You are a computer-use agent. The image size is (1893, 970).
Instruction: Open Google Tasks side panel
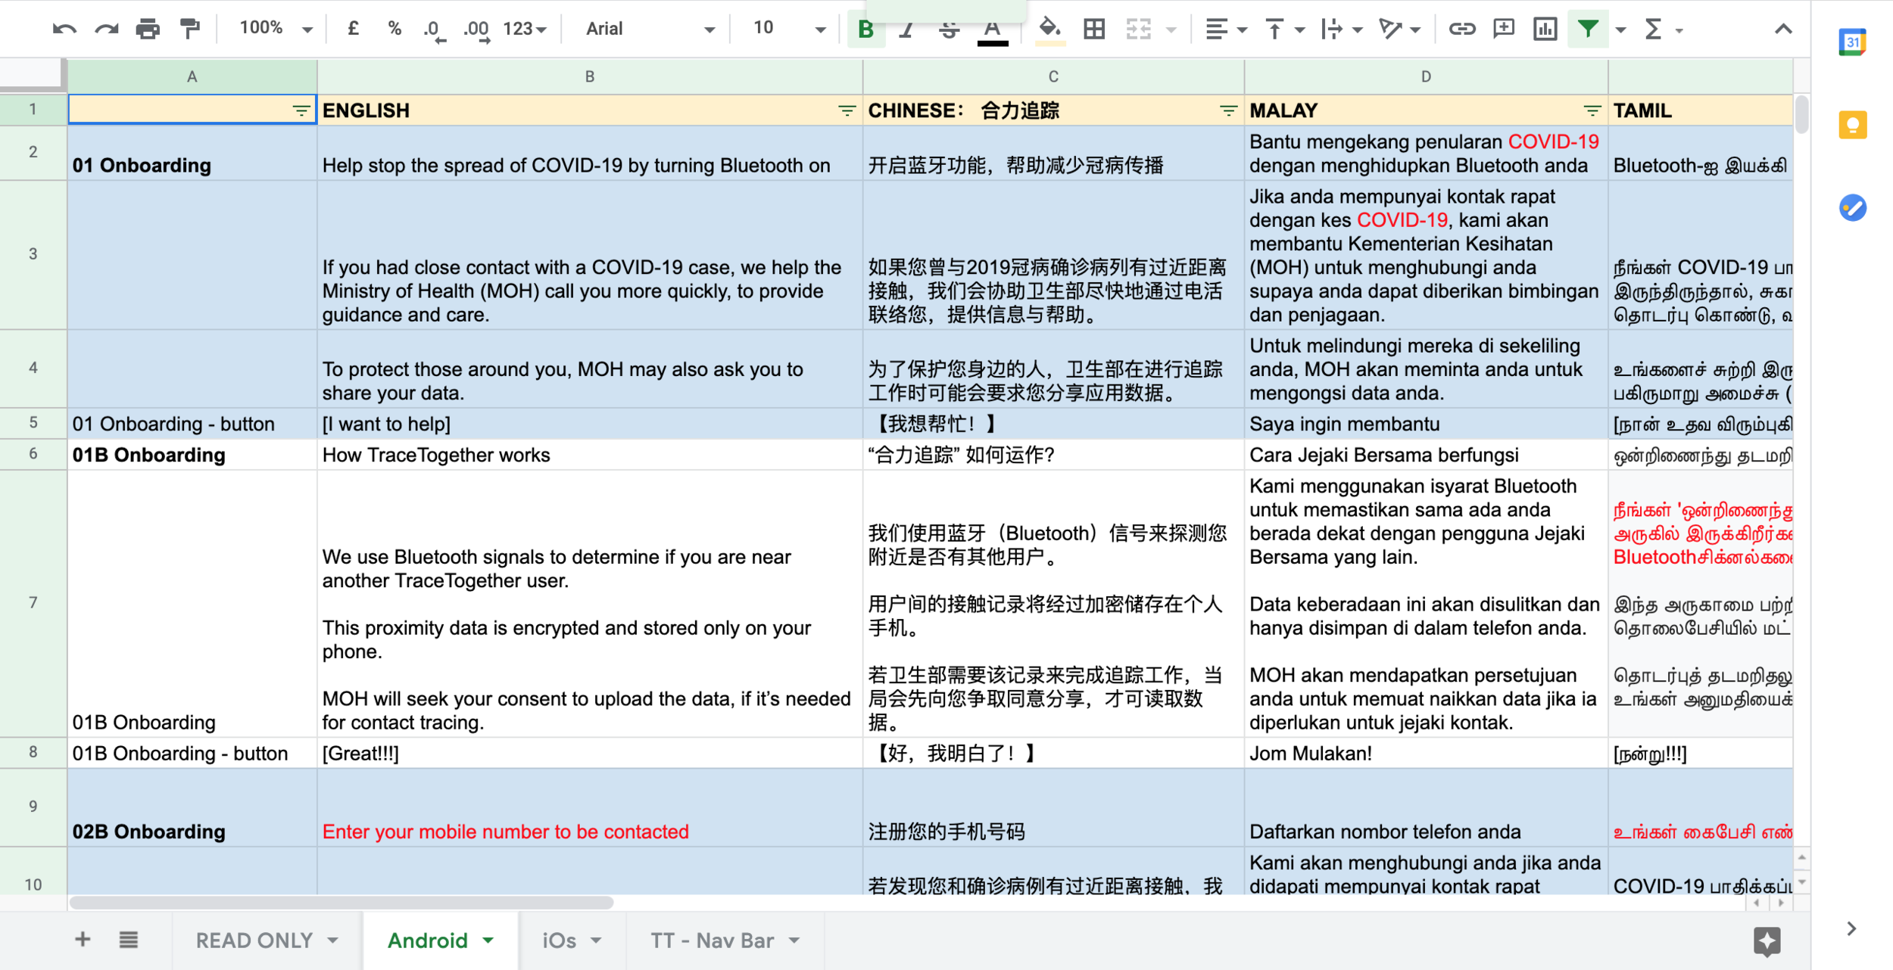[x=1852, y=207]
